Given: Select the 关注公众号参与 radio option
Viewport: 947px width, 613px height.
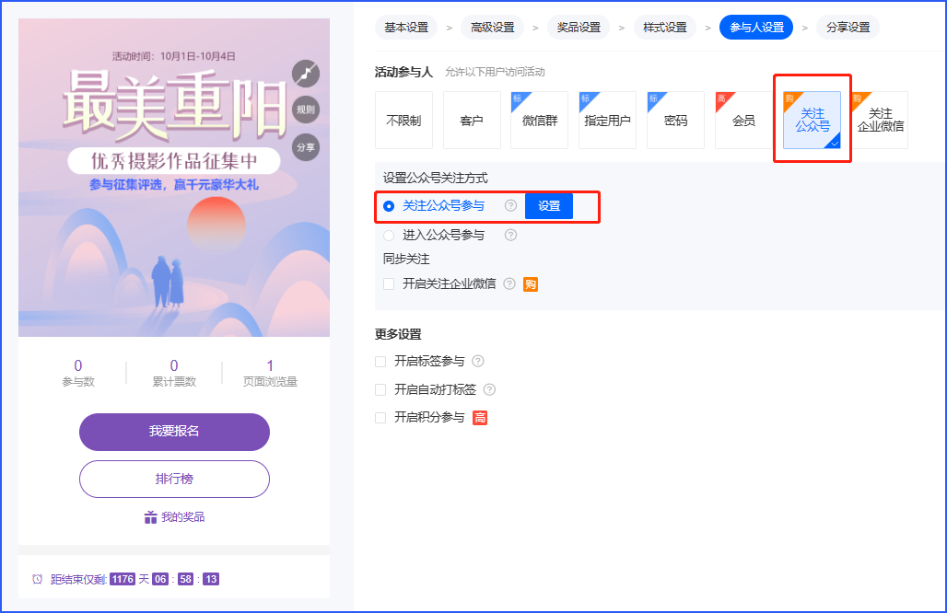Looking at the screenshot, I should pyautogui.click(x=389, y=206).
